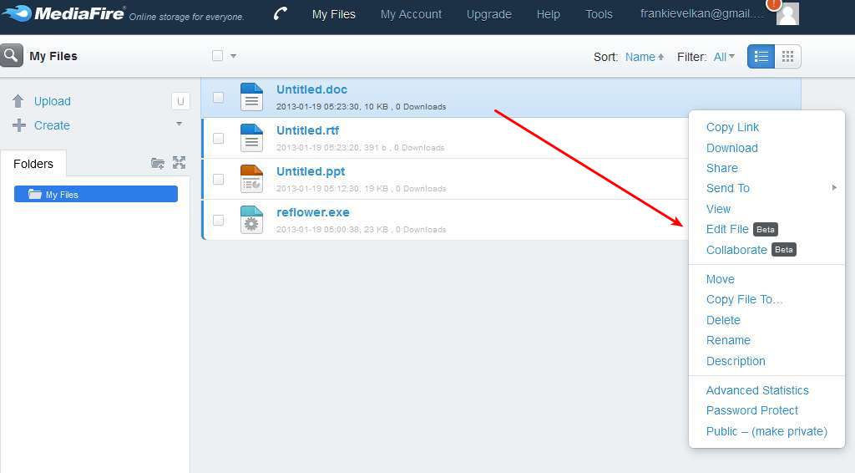Choose Delete from context menu
The width and height of the screenshot is (855, 473).
723,320
